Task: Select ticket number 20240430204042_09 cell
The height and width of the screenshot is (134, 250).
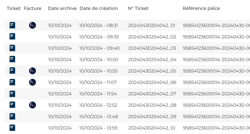Action: [152, 117]
